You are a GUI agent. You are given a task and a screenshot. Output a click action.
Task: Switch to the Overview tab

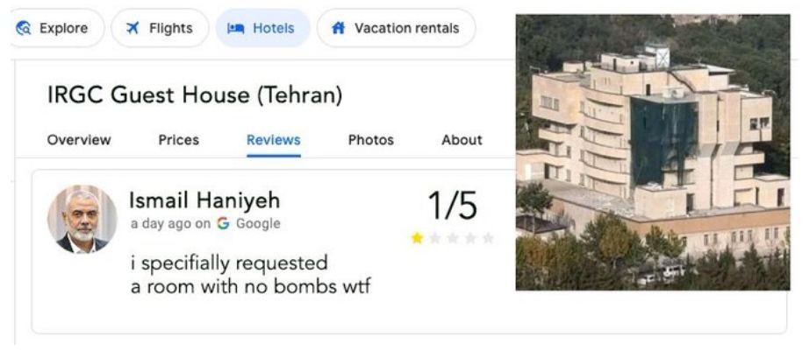[x=79, y=140]
